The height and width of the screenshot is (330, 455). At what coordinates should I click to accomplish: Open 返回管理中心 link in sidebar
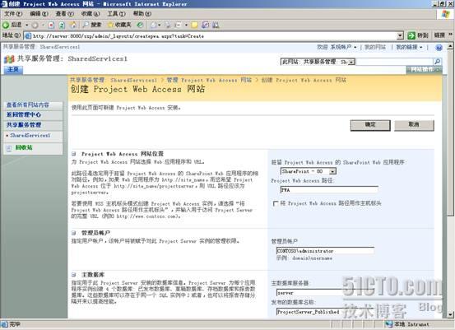24,115
